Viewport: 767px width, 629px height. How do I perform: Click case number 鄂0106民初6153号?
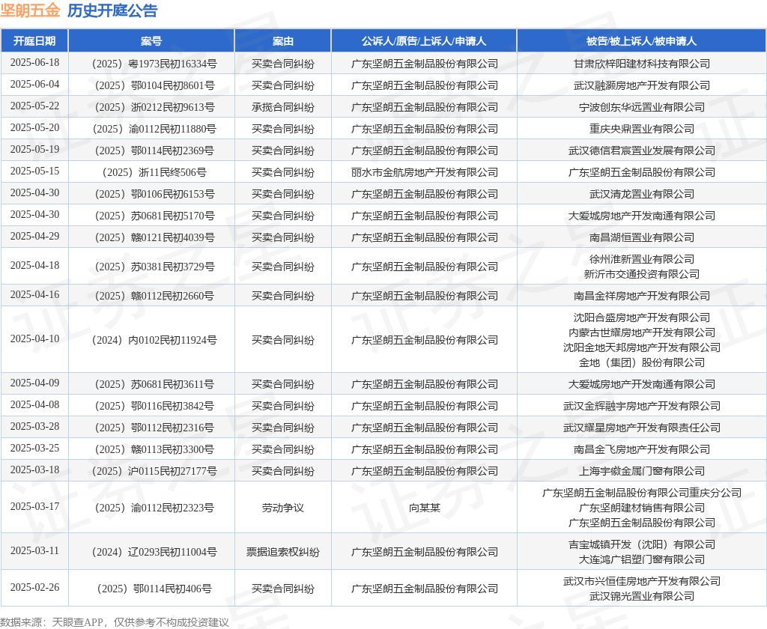point(154,194)
